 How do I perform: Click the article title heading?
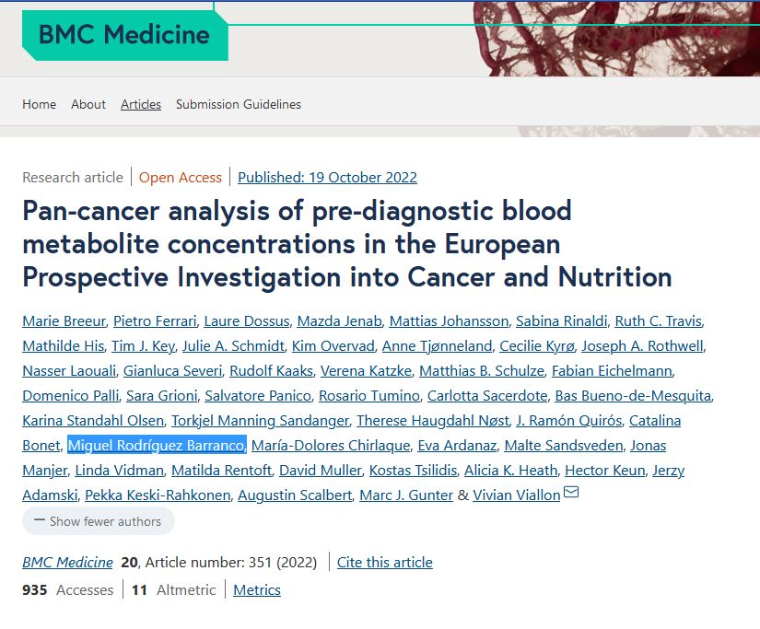(x=346, y=243)
